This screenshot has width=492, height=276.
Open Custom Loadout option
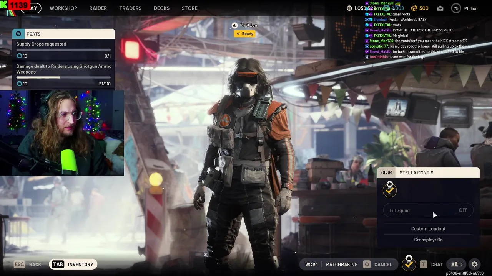428,229
